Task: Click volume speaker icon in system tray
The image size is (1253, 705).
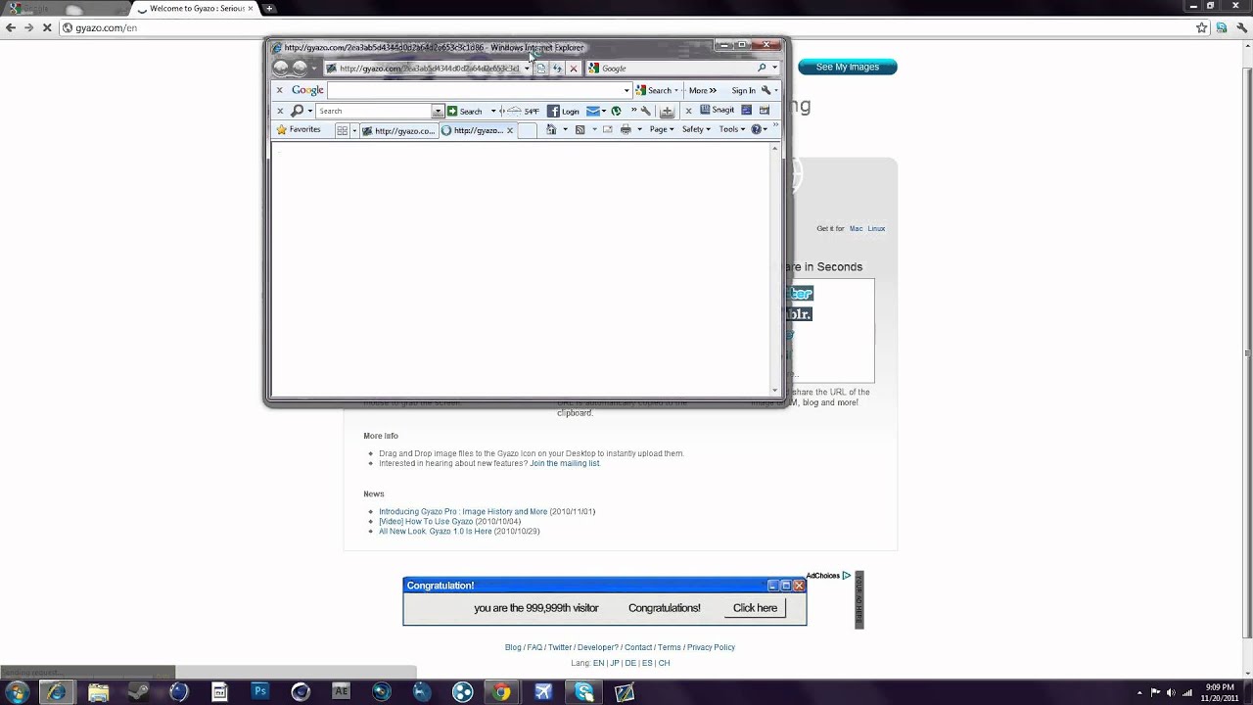Action: pos(1171,692)
